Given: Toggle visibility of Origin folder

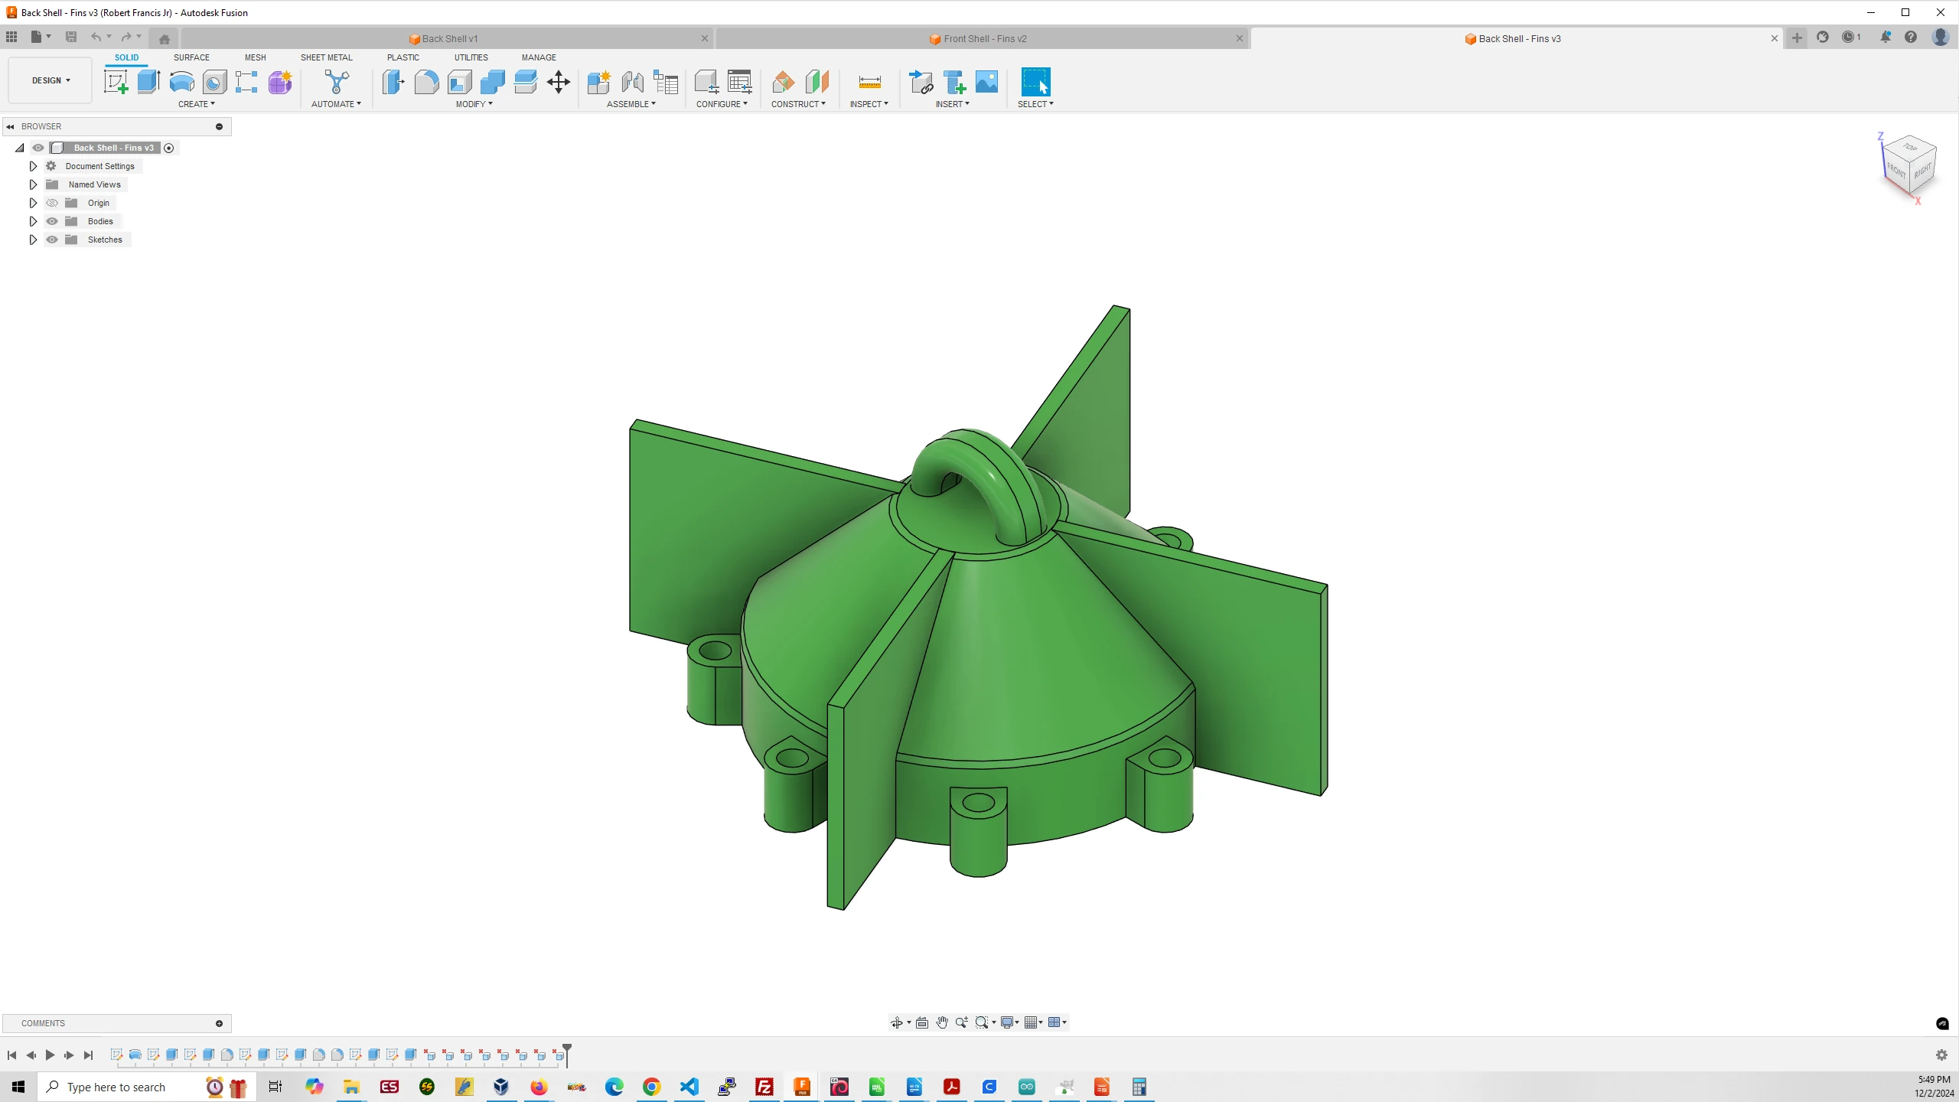Looking at the screenshot, I should click(53, 202).
